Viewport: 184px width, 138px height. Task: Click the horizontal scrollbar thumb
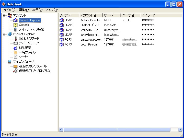117,129
